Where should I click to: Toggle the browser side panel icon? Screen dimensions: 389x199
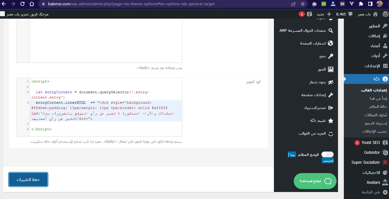(x=370, y=4)
